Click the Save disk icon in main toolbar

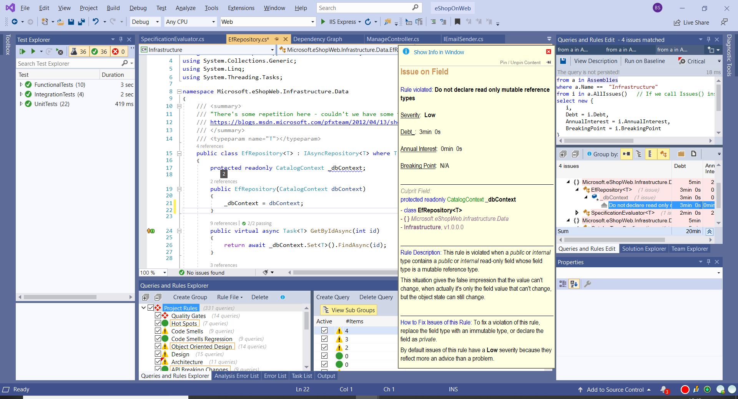(x=71, y=22)
